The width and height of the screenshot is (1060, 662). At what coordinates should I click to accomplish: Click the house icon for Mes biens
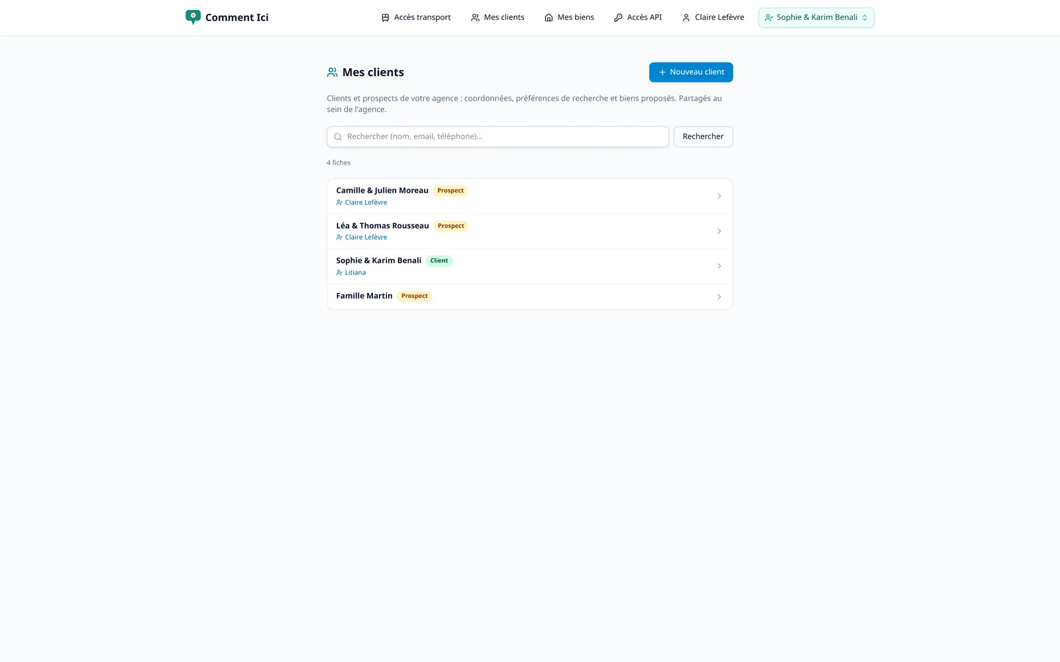[x=549, y=18]
